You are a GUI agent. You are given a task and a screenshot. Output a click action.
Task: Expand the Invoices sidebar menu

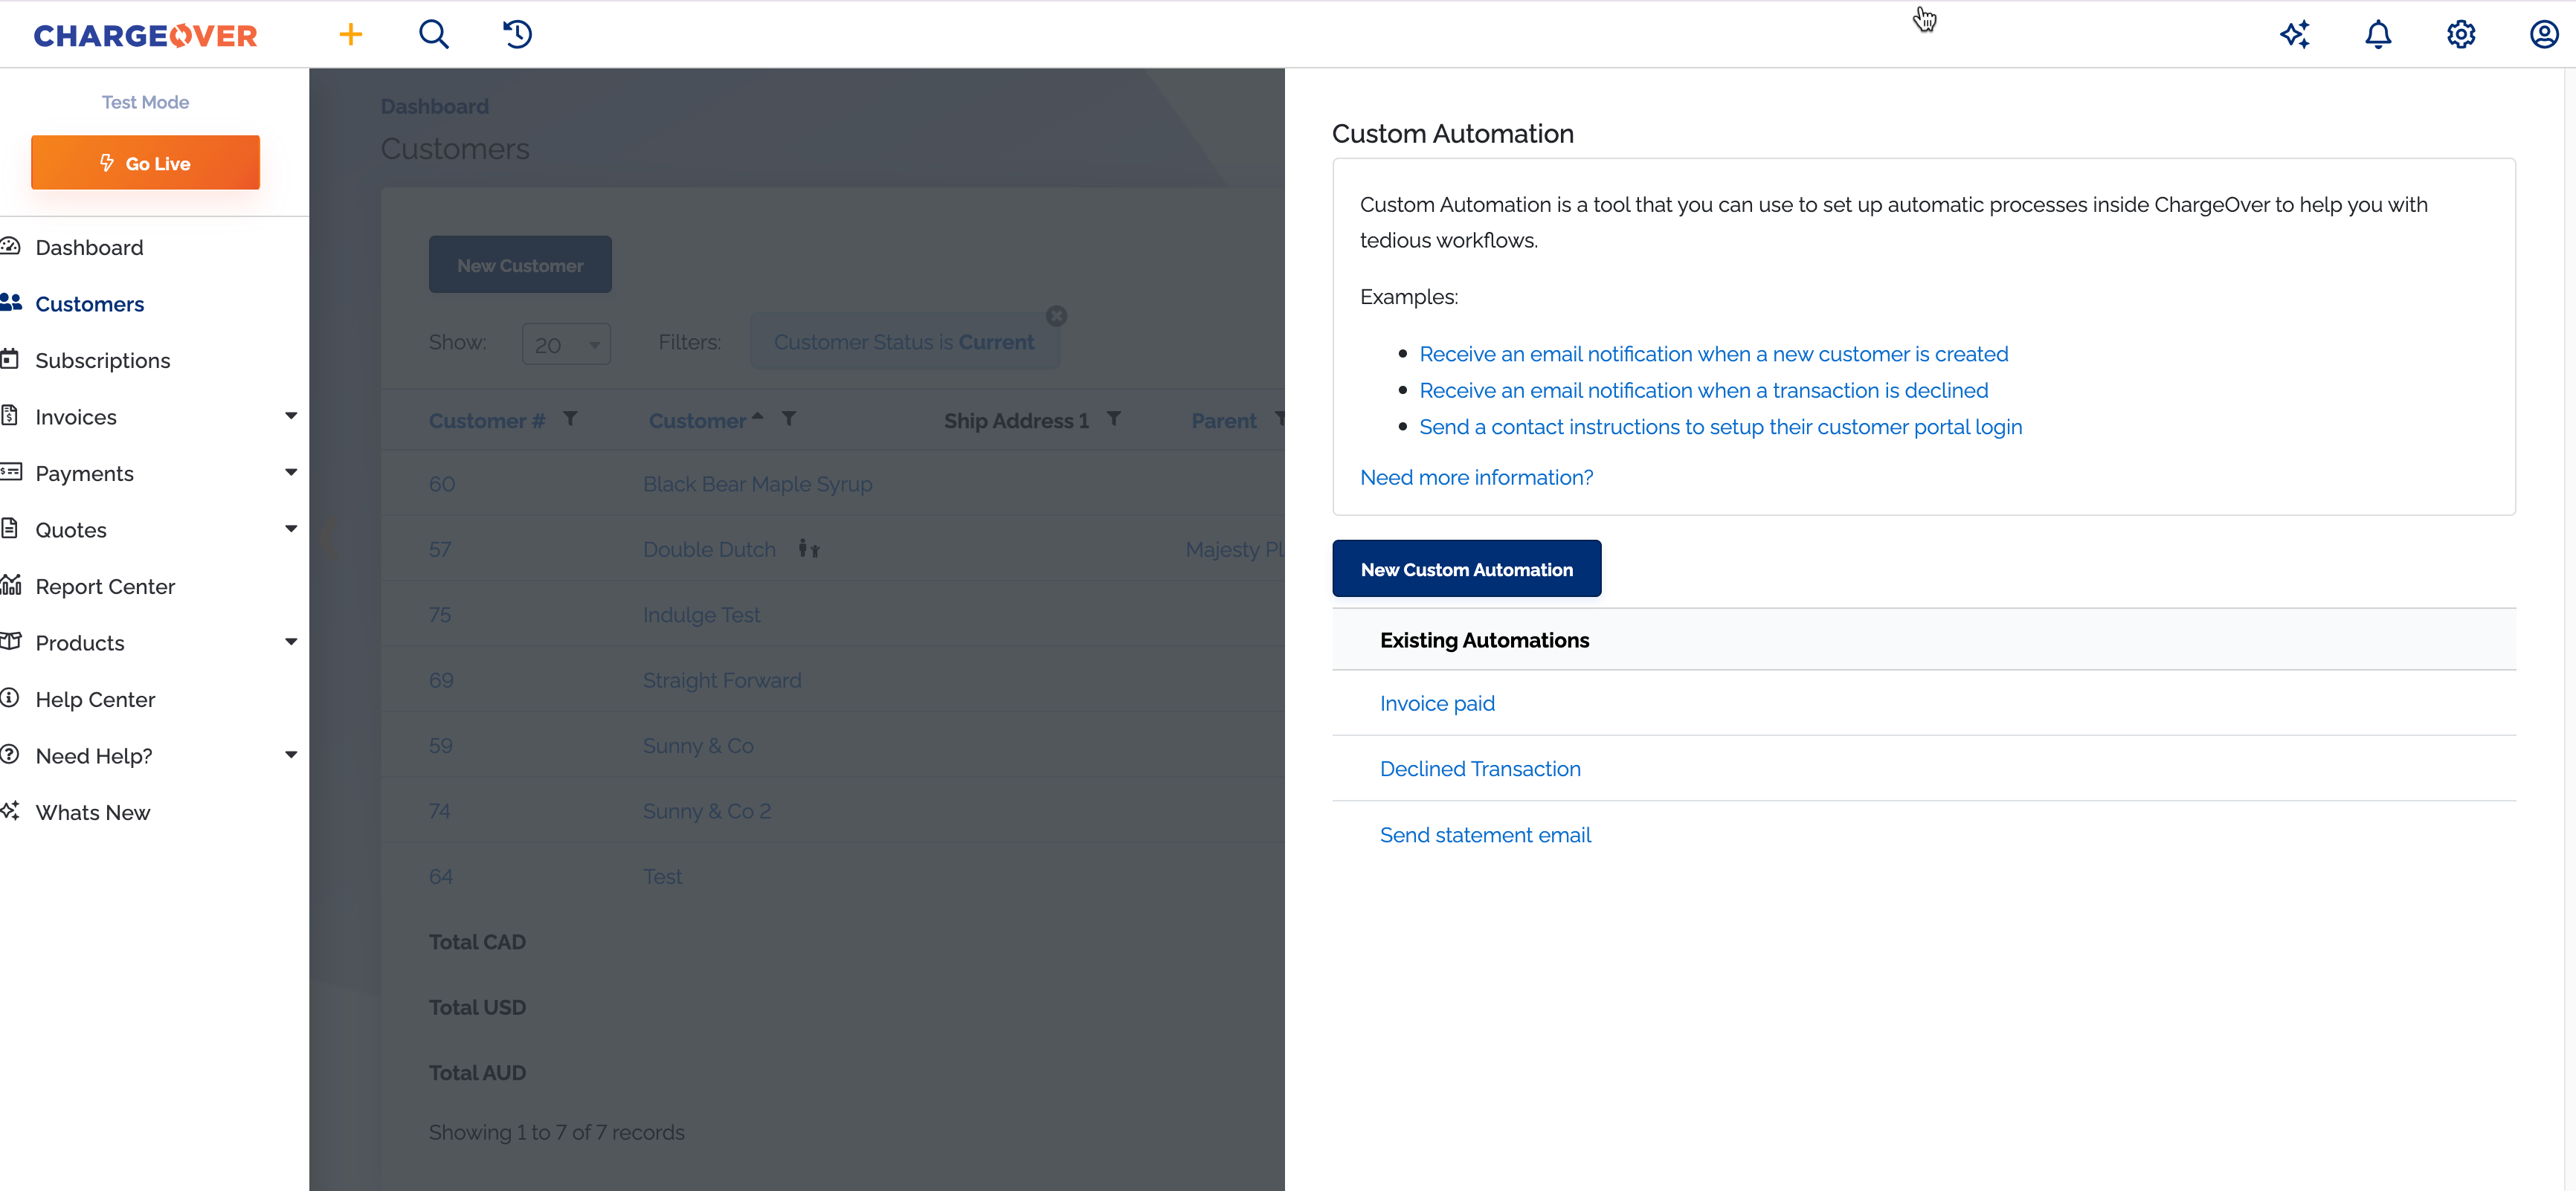click(290, 416)
